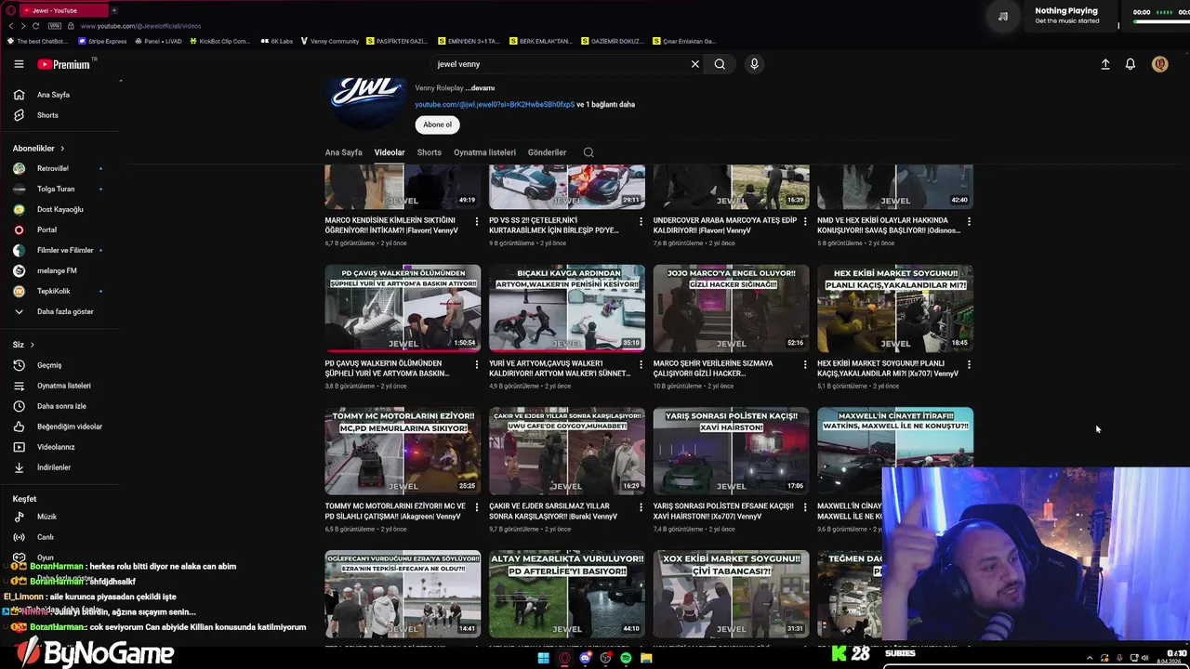The width and height of the screenshot is (1190, 669).
Task: Open more options for PD ÇAVUŞ WALKER video
Action: click(x=476, y=365)
